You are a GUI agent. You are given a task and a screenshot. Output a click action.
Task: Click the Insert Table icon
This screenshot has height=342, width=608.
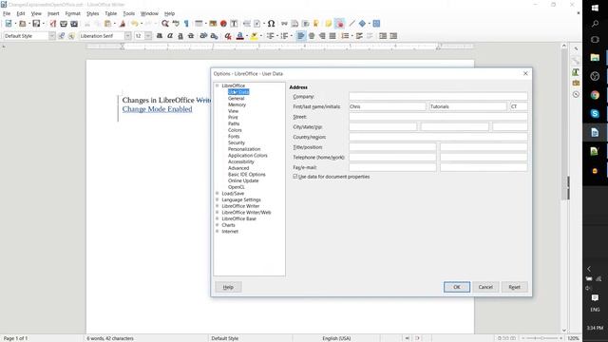[199, 24]
